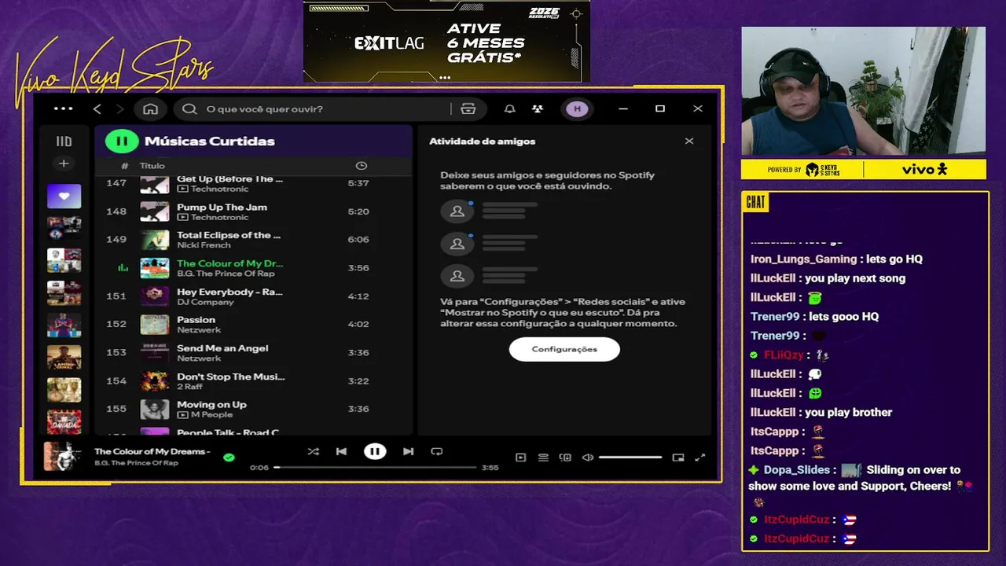Seek in the song progress bar
Image resolution: width=1006 pixels, height=566 pixels.
(x=376, y=467)
